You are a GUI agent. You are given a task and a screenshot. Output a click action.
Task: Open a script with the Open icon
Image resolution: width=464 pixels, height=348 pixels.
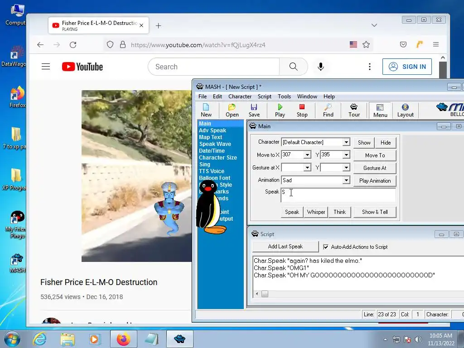tap(232, 111)
